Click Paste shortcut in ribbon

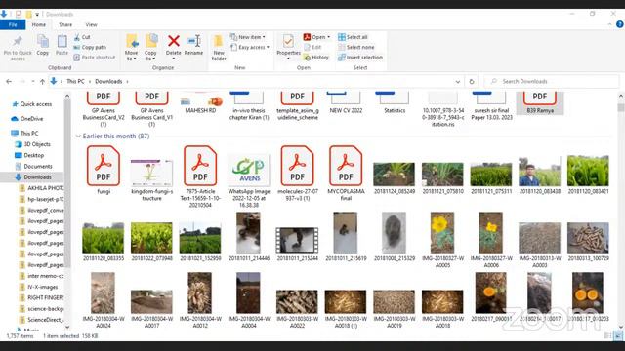pos(95,58)
